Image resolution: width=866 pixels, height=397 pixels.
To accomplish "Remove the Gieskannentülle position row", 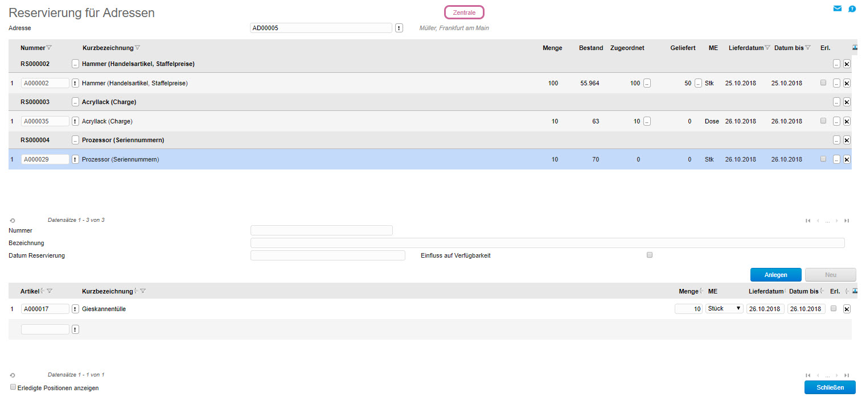I will 847,309.
